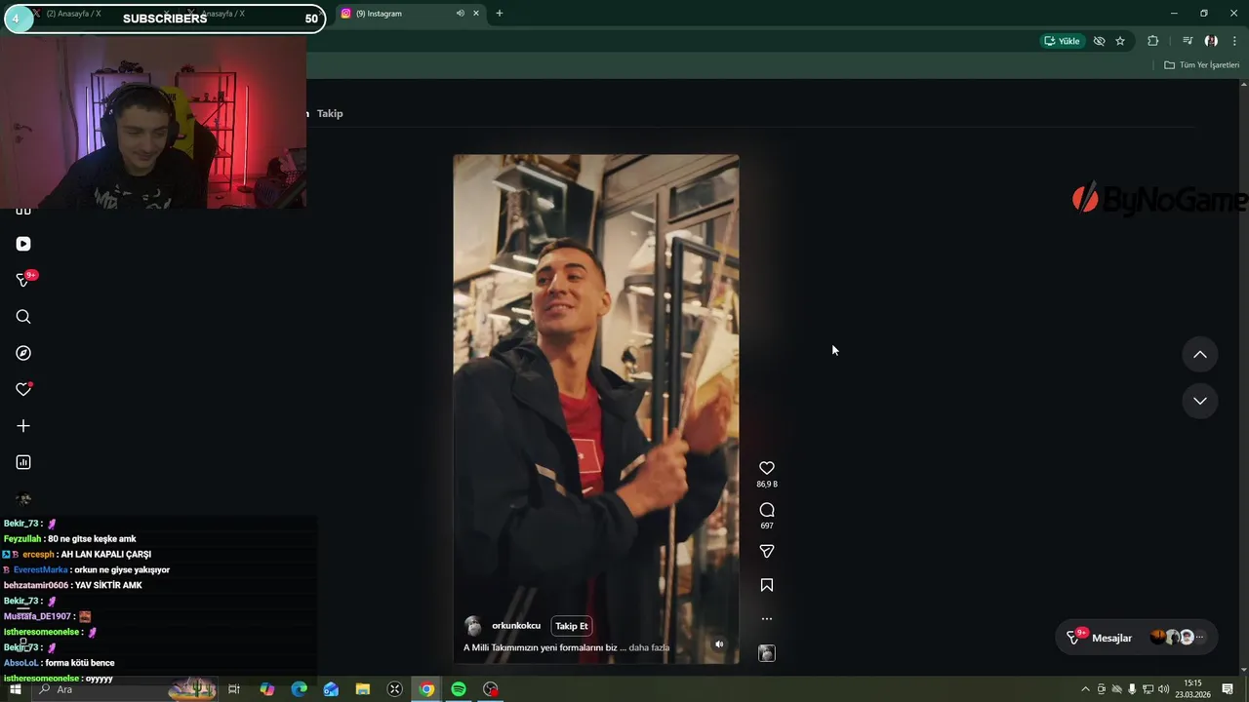
Task: Open Task View on the taskbar
Action: 234,689
